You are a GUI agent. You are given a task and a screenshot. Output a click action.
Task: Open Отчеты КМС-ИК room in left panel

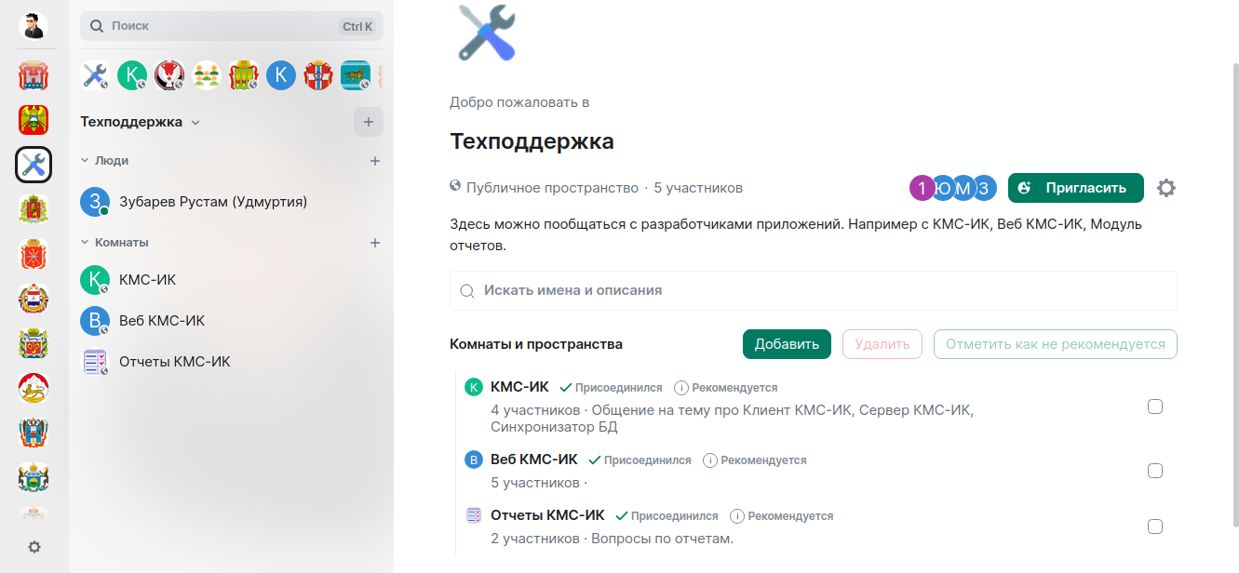tap(174, 362)
